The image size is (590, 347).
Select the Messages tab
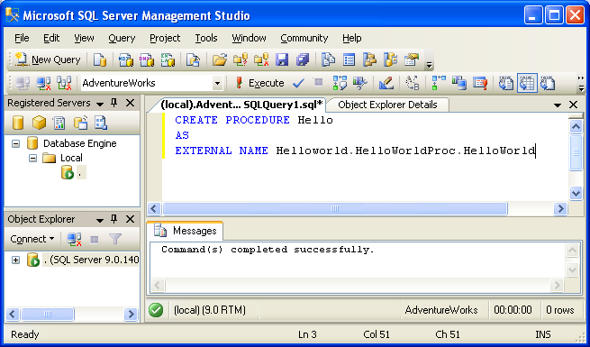186,231
